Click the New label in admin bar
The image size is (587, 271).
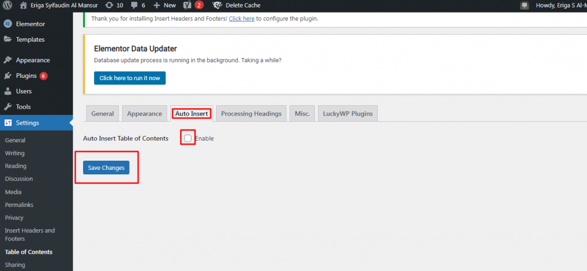tap(170, 6)
